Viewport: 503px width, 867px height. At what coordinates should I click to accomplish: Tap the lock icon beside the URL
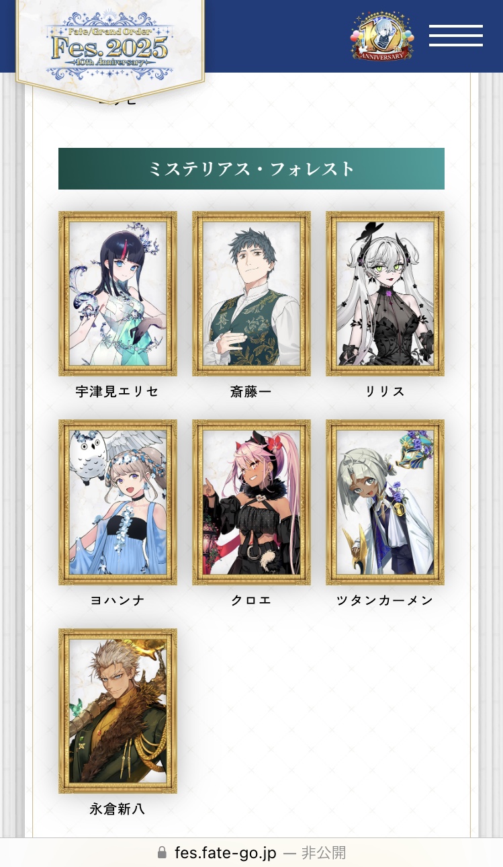coord(162,853)
